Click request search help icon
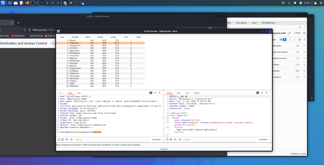The width and height of the screenshot is (324, 165). coord(59,140)
